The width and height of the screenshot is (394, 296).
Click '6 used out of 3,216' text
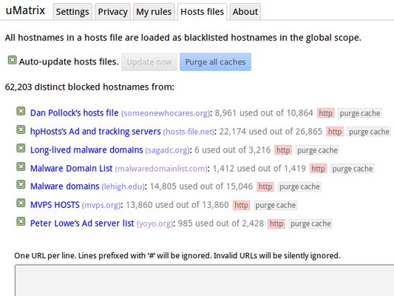pos(232,150)
